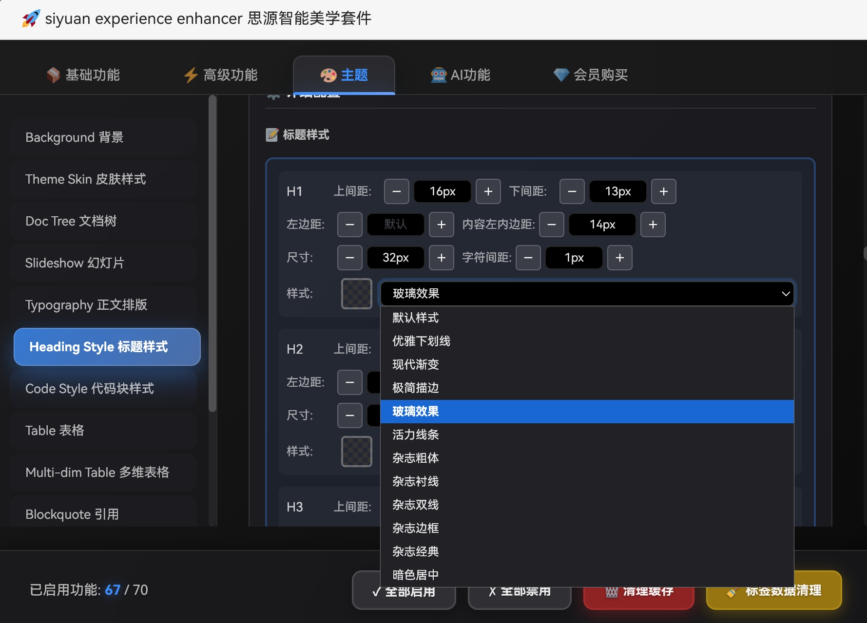This screenshot has height=623, width=867.
Task: Click the 全部禁用 button
Action: pos(520,591)
